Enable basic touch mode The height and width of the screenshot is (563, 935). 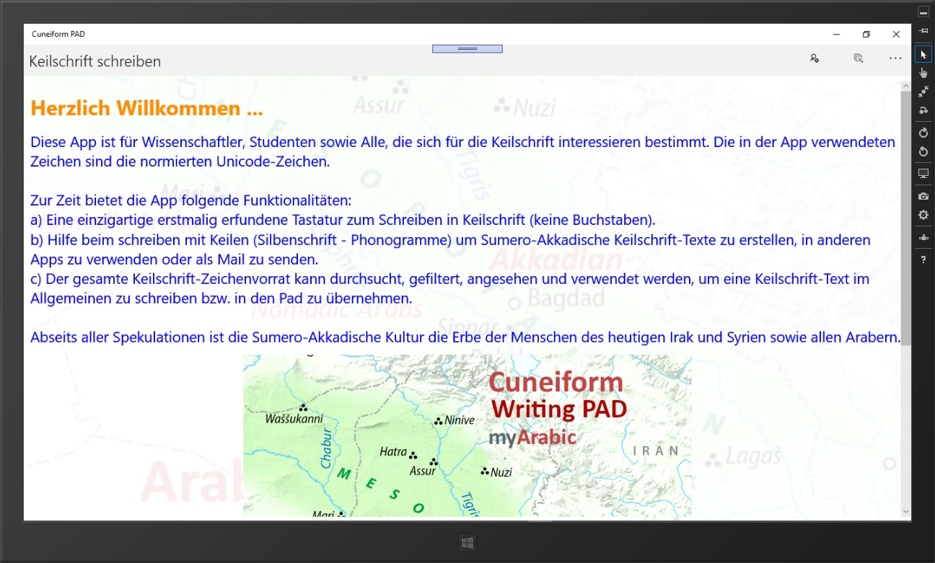tap(923, 72)
